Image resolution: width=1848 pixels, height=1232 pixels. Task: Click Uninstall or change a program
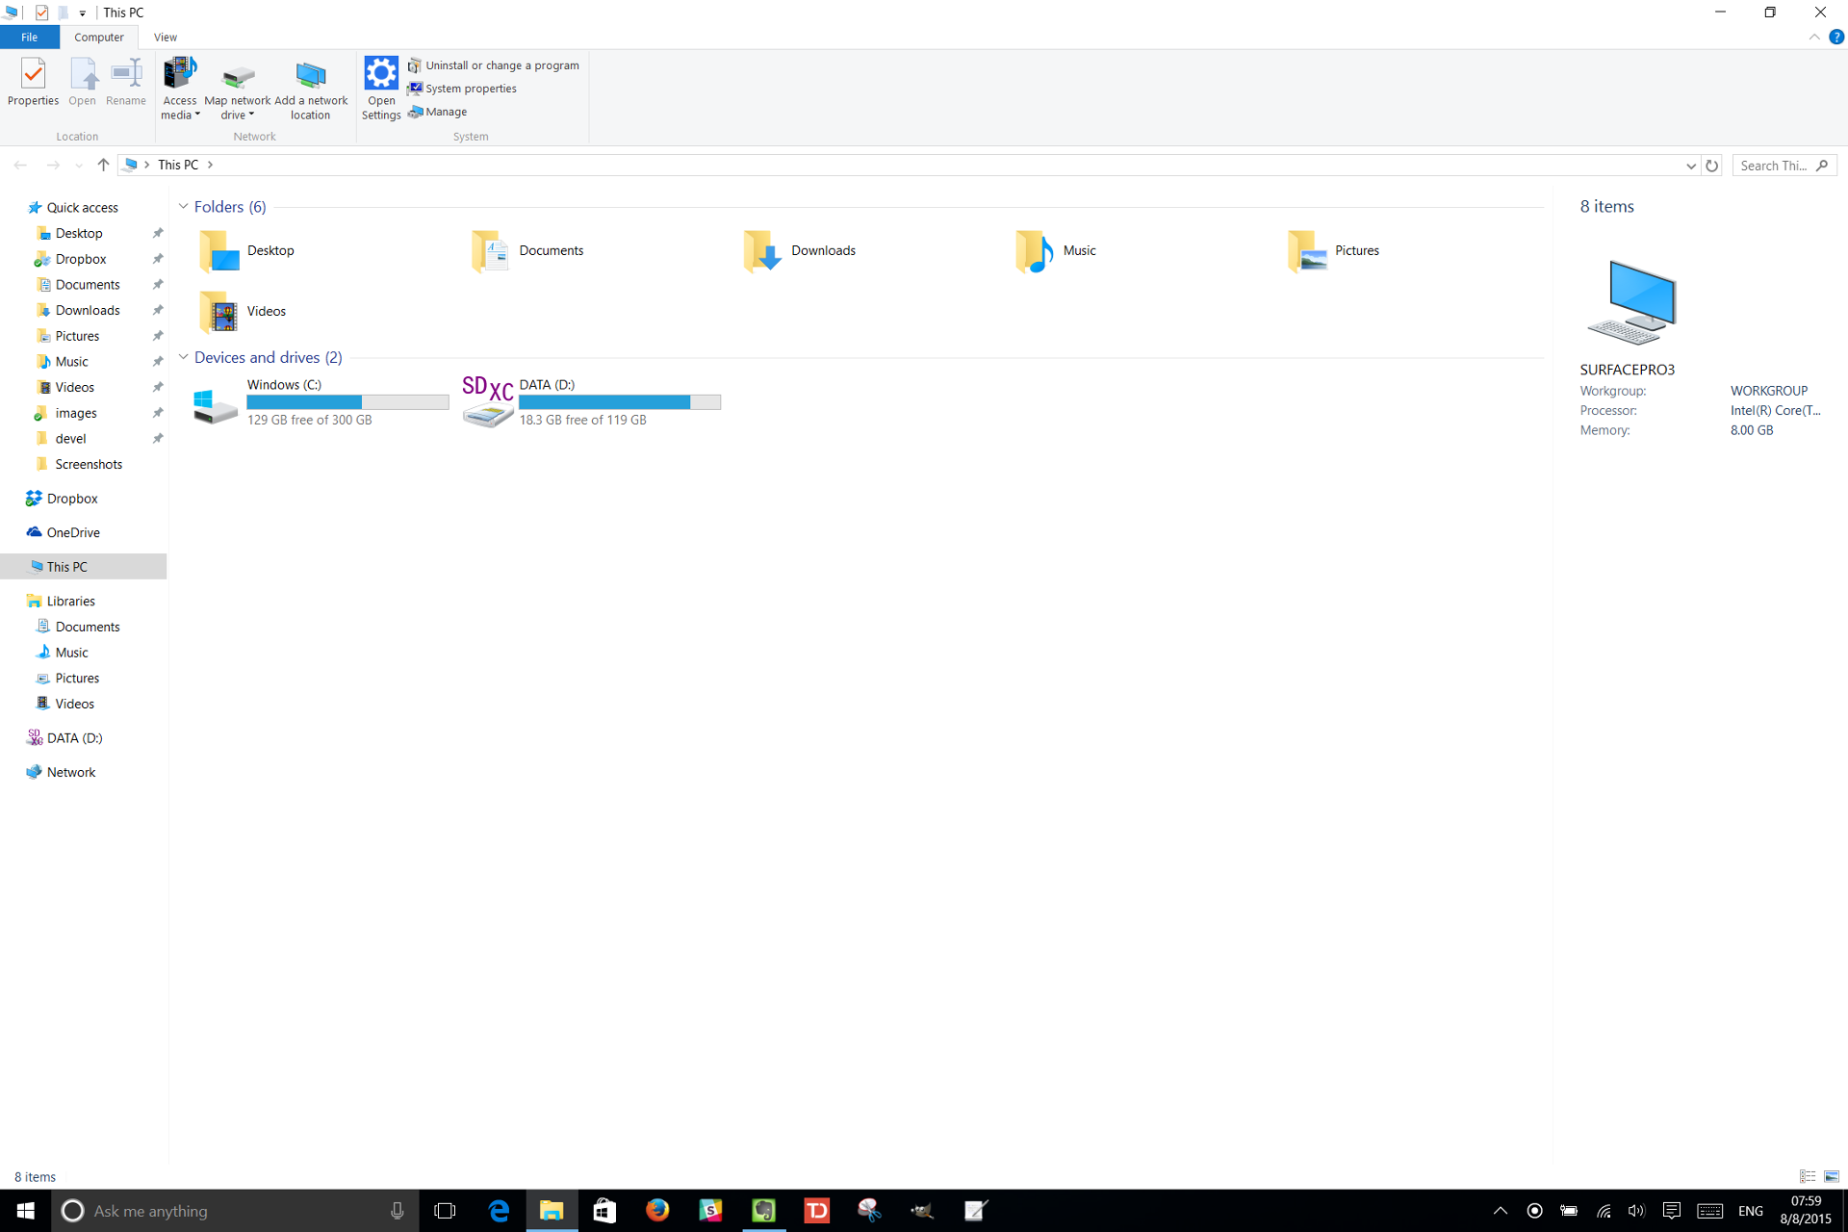pos(501,65)
